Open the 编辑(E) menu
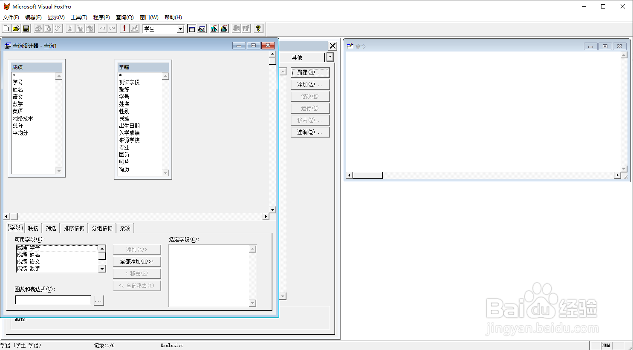633x350 pixels. [x=33, y=17]
